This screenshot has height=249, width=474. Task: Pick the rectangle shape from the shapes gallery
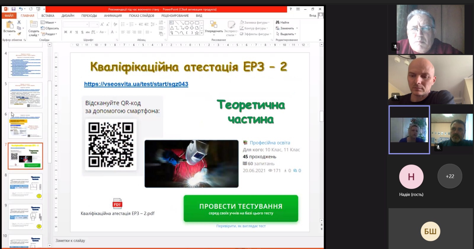coord(187,23)
